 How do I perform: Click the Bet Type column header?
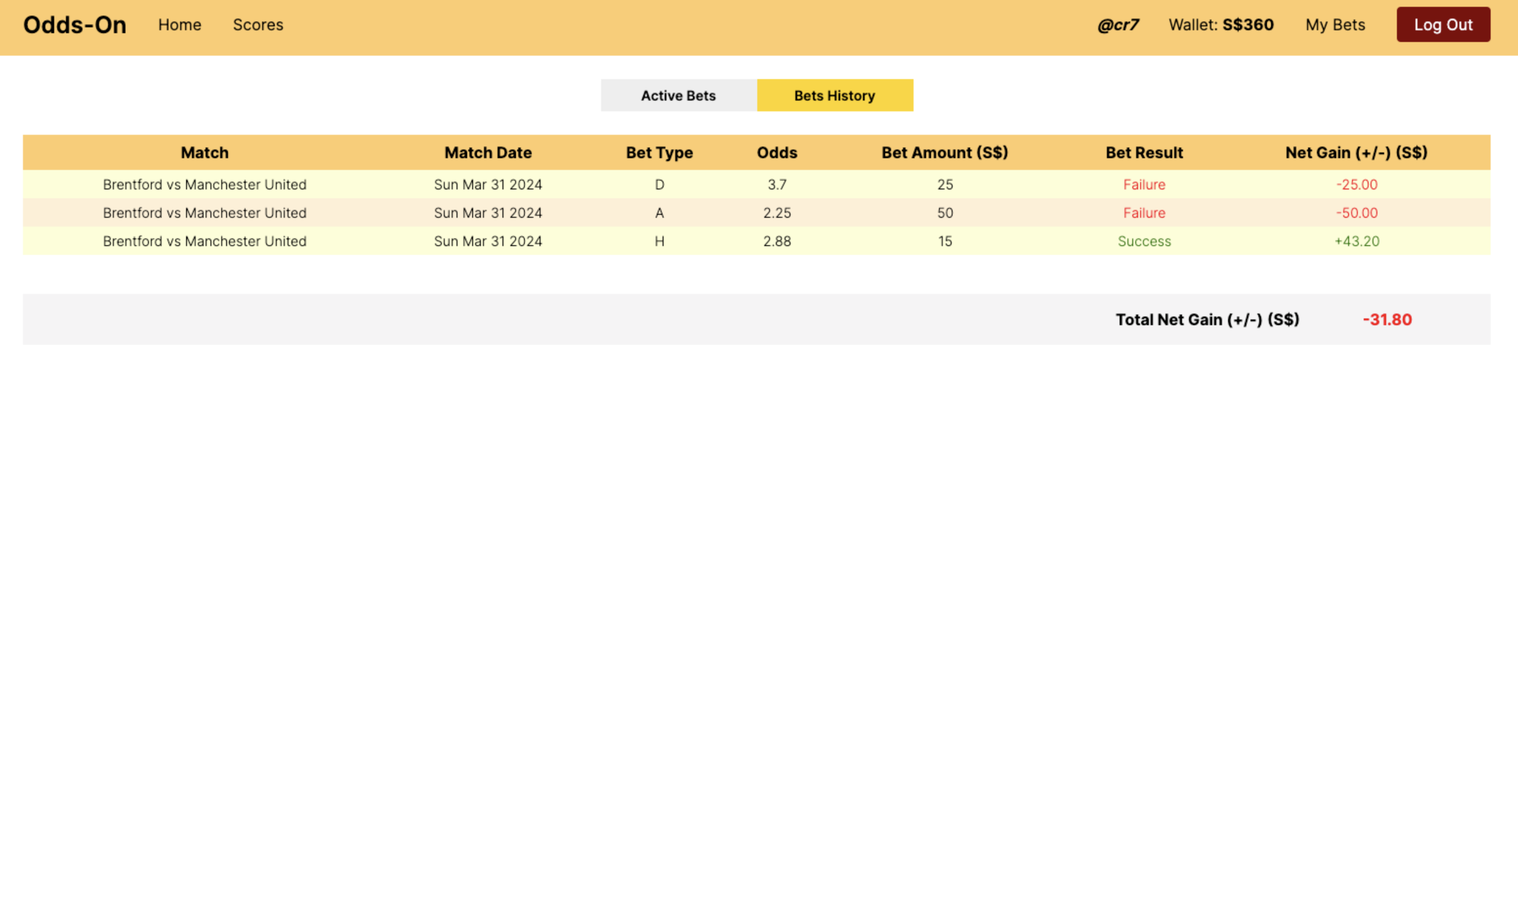pos(659,153)
